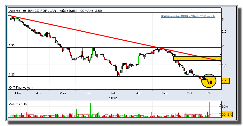
Task: Select the 1,95 resistance level label
Action: click(x=12, y=45)
